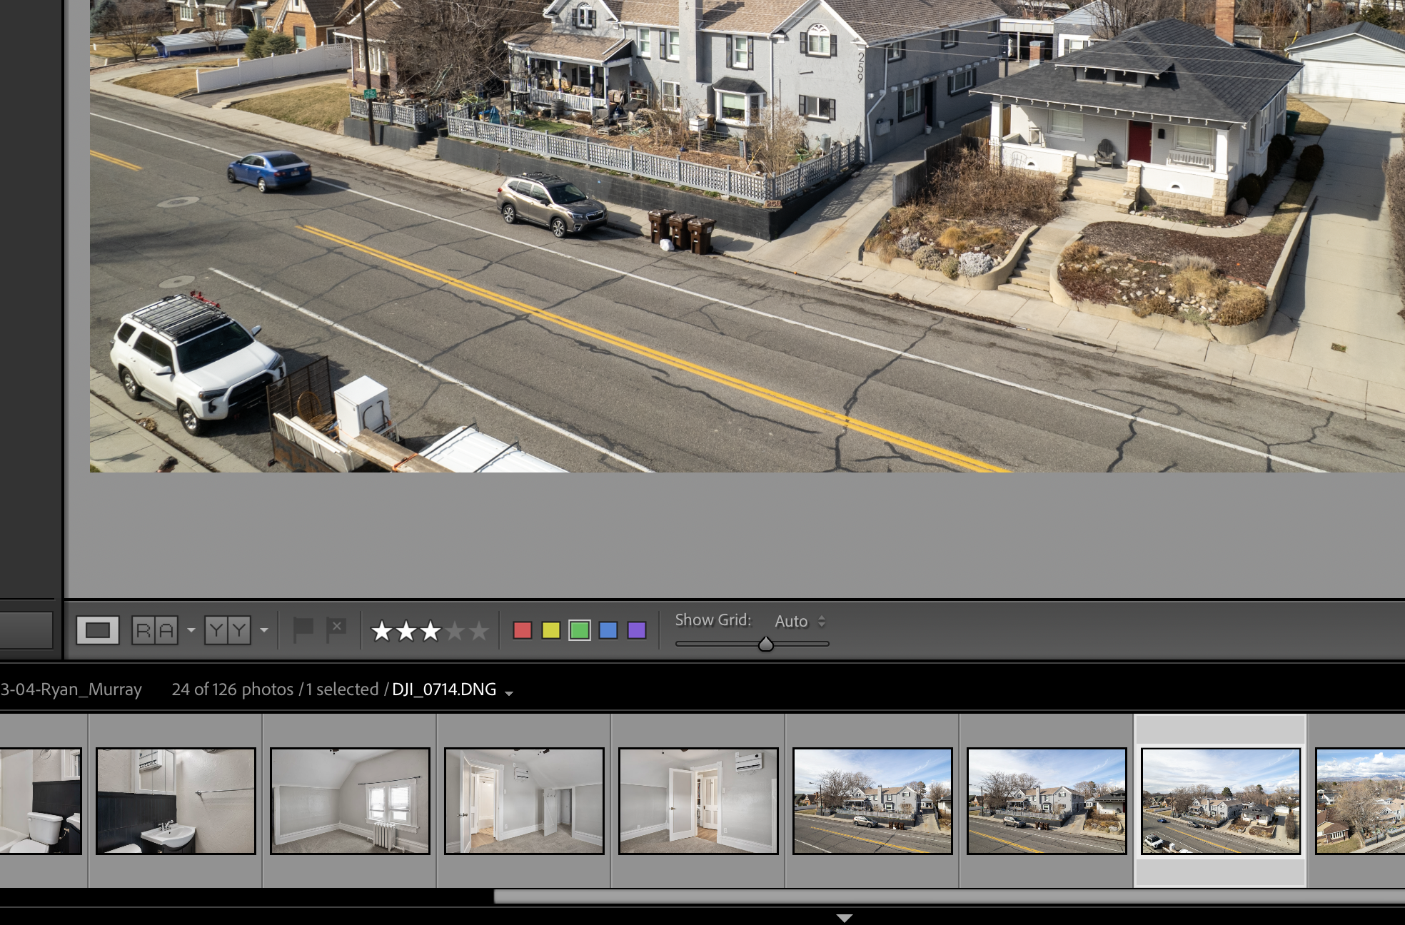Toggle the red color label

point(523,630)
